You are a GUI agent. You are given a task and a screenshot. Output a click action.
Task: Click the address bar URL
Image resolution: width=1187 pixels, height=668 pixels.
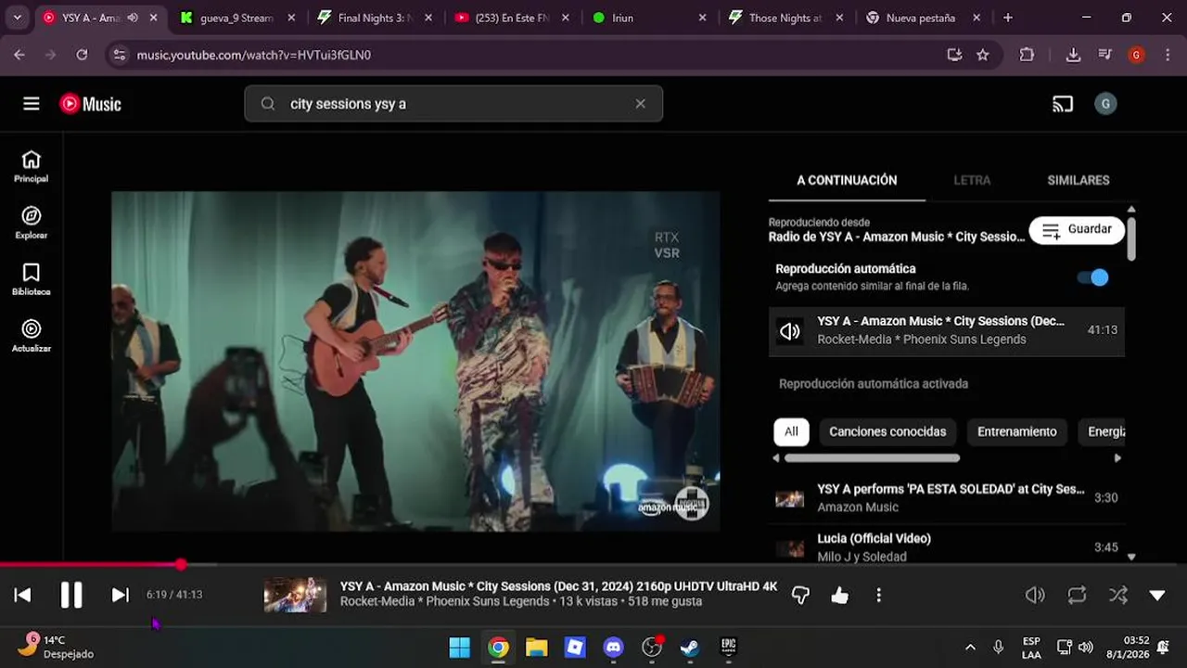click(x=254, y=55)
